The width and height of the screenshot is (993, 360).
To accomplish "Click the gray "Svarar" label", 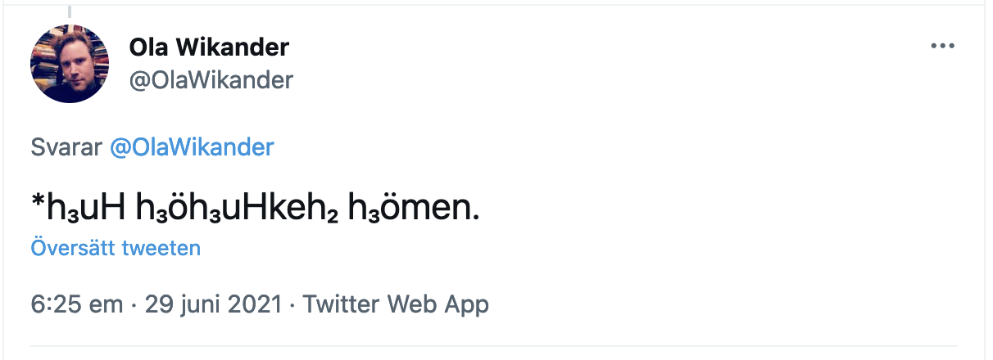I will click(x=66, y=147).
